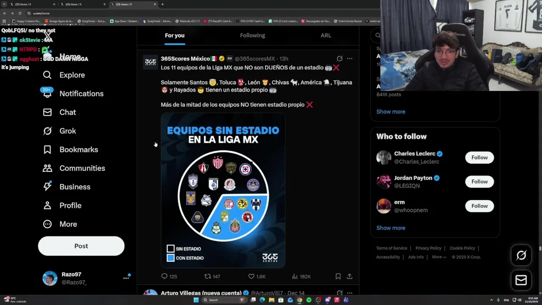542x305 pixels.
Task: Open Accessibility footer link
Action: point(388,257)
